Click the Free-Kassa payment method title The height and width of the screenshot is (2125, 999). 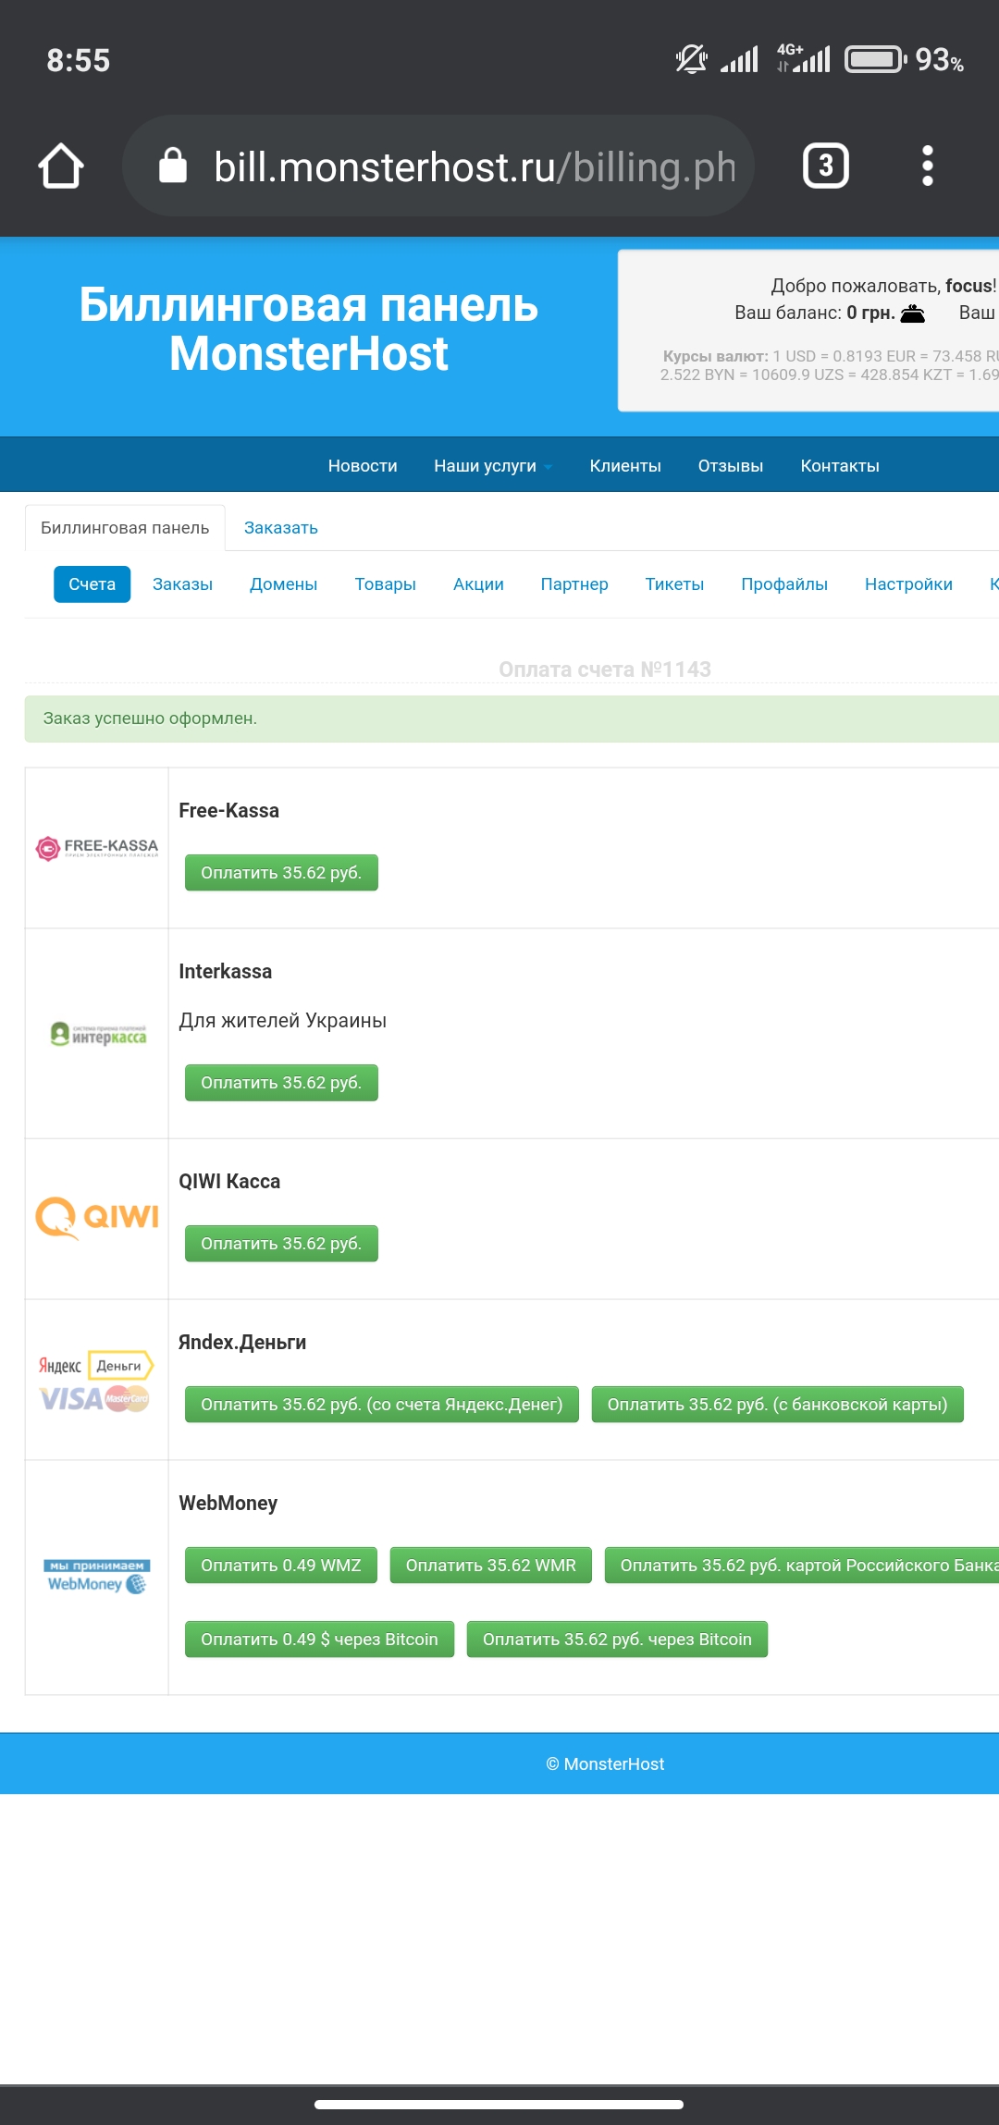pos(228,811)
